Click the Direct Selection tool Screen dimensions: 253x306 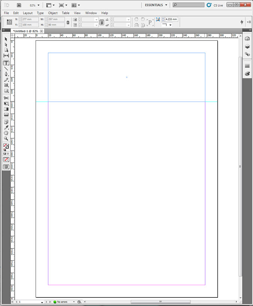coord(6,45)
